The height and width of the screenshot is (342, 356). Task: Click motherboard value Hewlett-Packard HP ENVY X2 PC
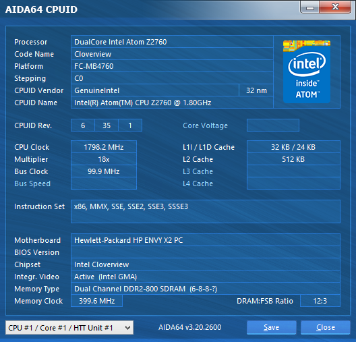(206, 240)
